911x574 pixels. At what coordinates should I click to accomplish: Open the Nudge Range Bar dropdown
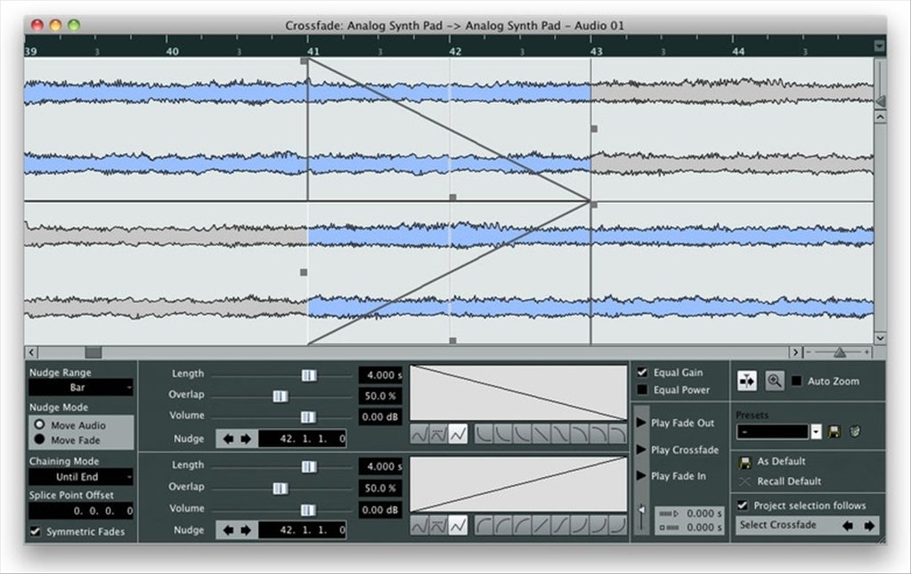pos(81,387)
